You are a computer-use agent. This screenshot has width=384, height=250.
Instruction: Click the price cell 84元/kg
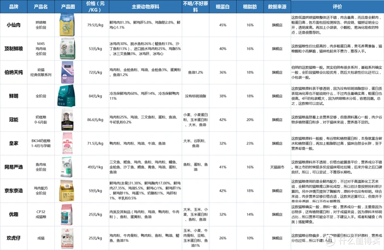(96, 96)
